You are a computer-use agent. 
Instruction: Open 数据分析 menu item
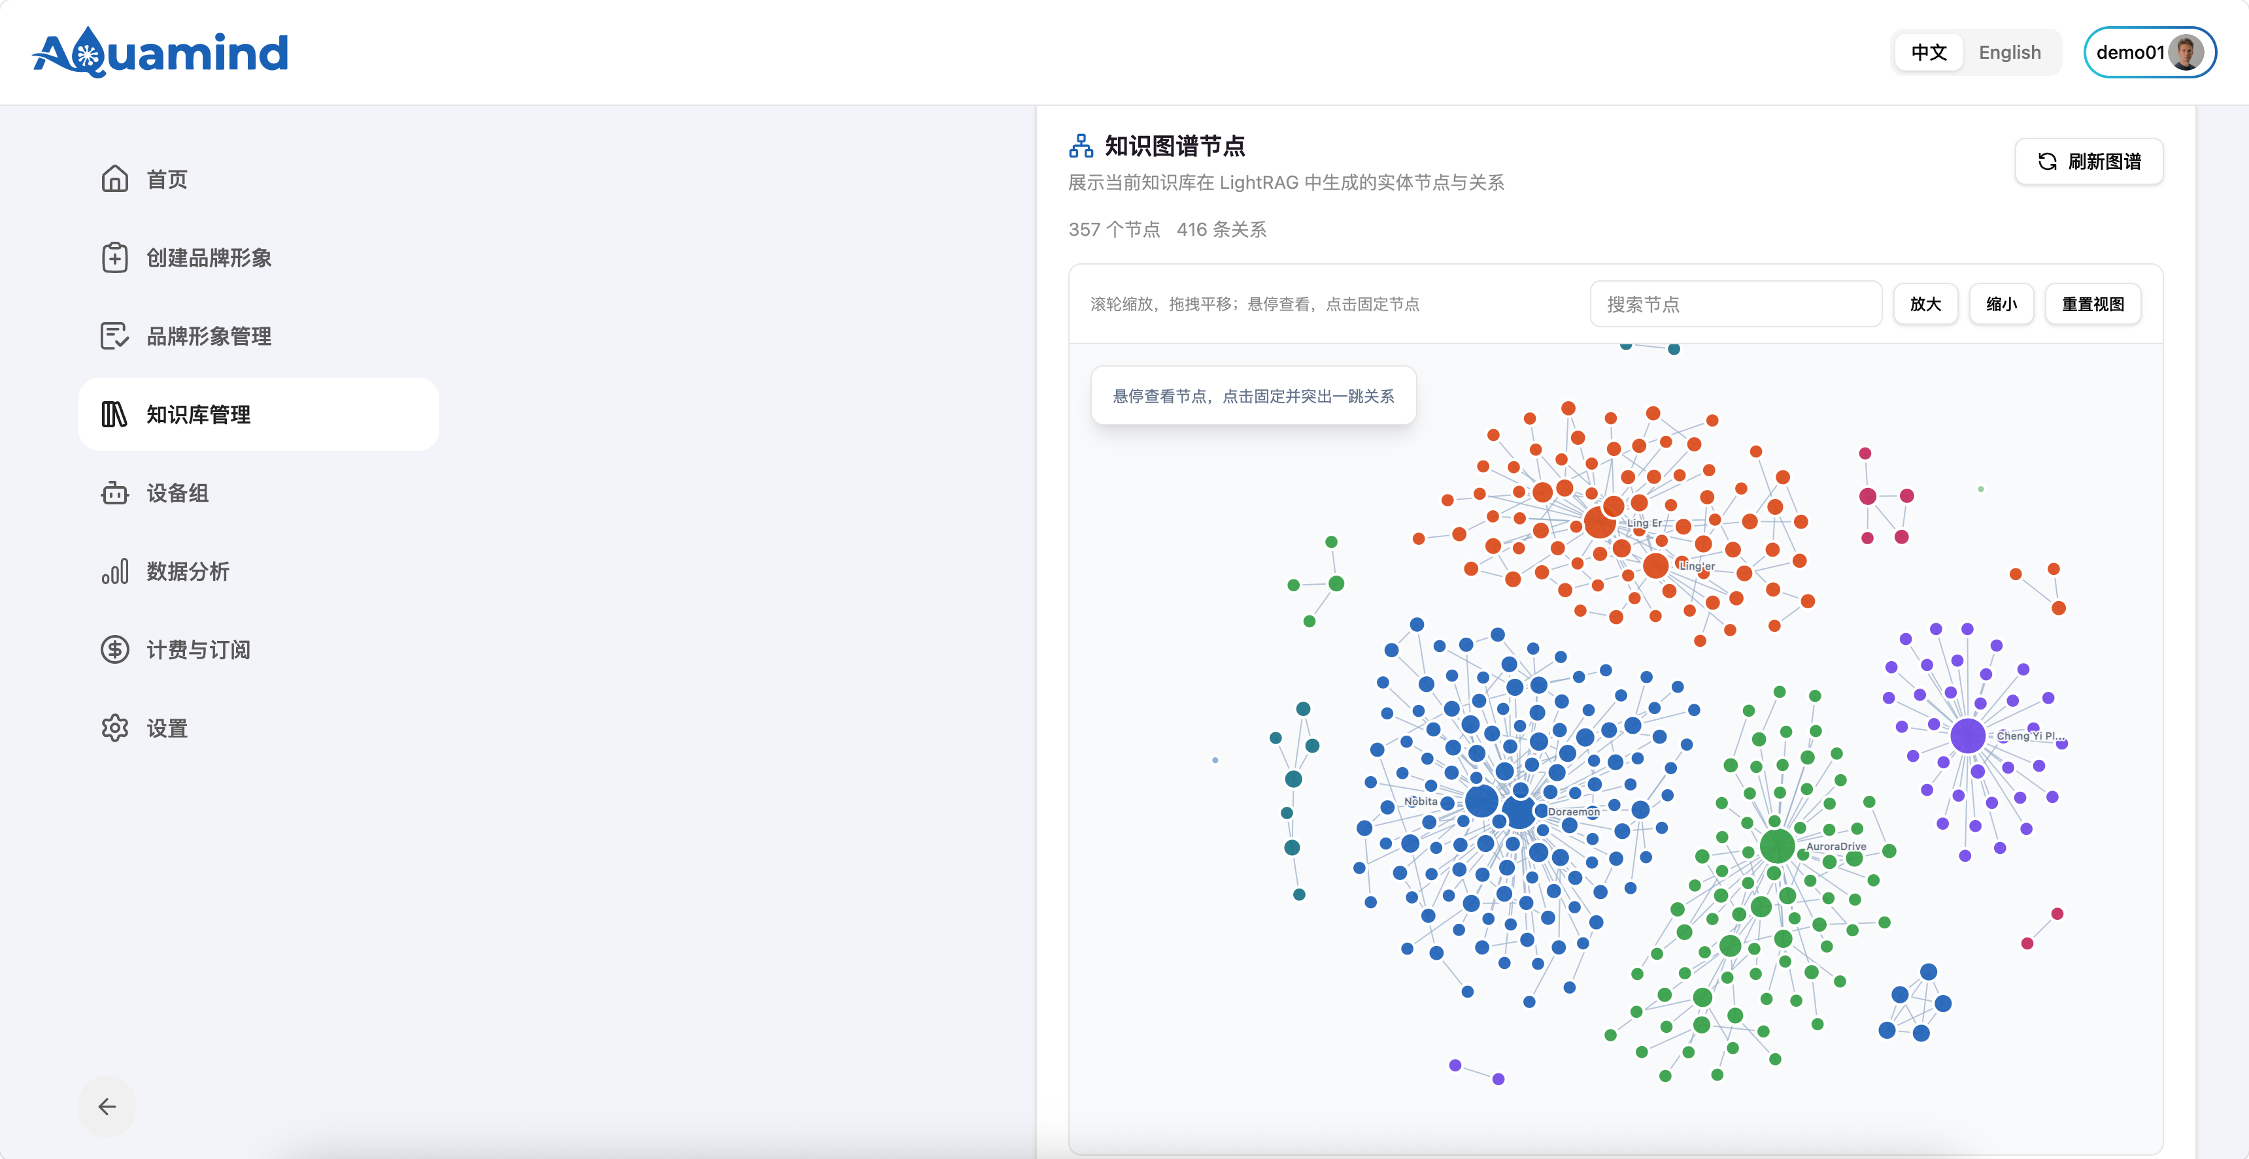coord(258,572)
